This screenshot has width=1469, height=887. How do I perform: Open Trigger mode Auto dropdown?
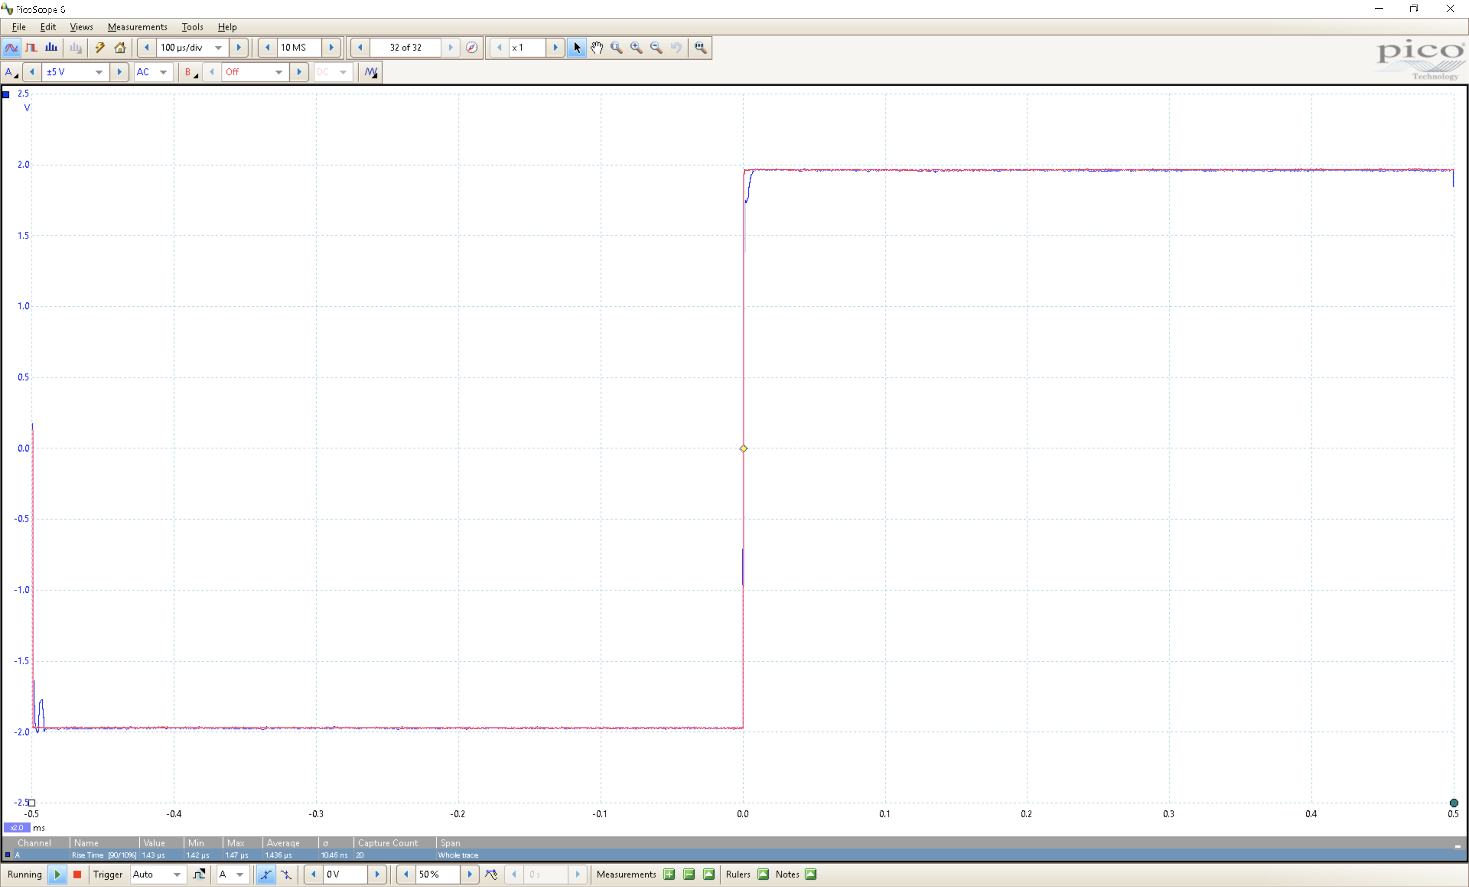click(x=158, y=874)
